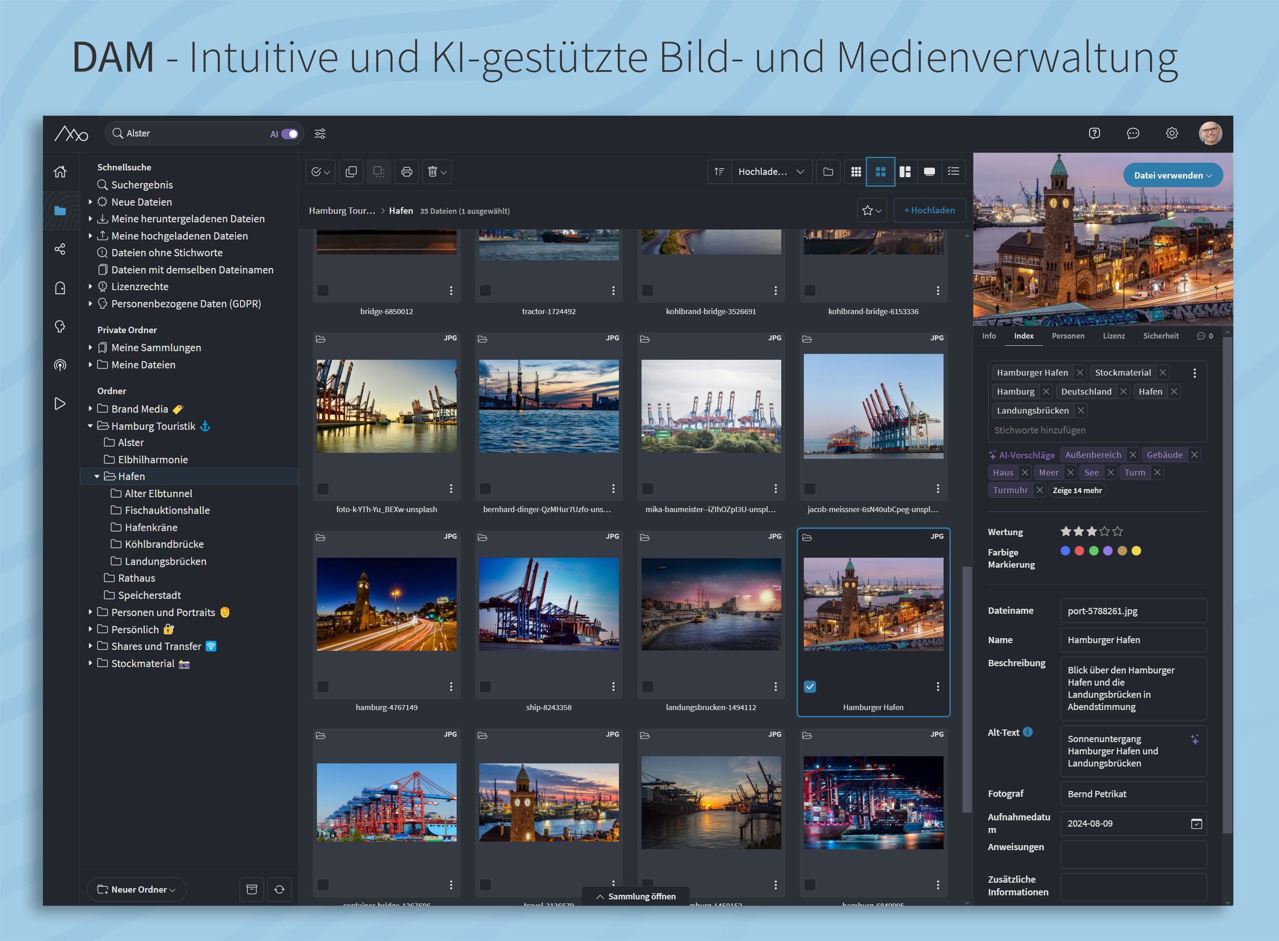Open the help question mark icon
Viewport: 1279px width, 941px height.
[x=1094, y=133]
